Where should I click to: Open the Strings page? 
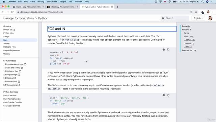(6, 37)
